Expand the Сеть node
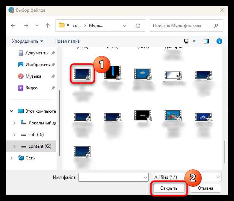The image size is (234, 201). point(11,158)
